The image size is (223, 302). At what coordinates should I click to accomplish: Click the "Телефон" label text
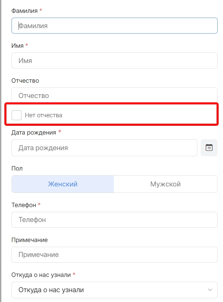(24, 205)
